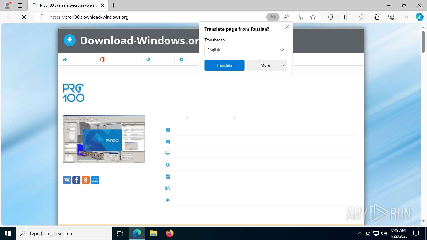Open the volume control in tray
Image resolution: width=427 pixels, height=240 pixels.
click(384, 233)
